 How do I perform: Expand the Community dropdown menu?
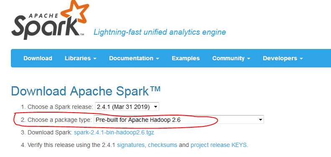click(x=231, y=58)
